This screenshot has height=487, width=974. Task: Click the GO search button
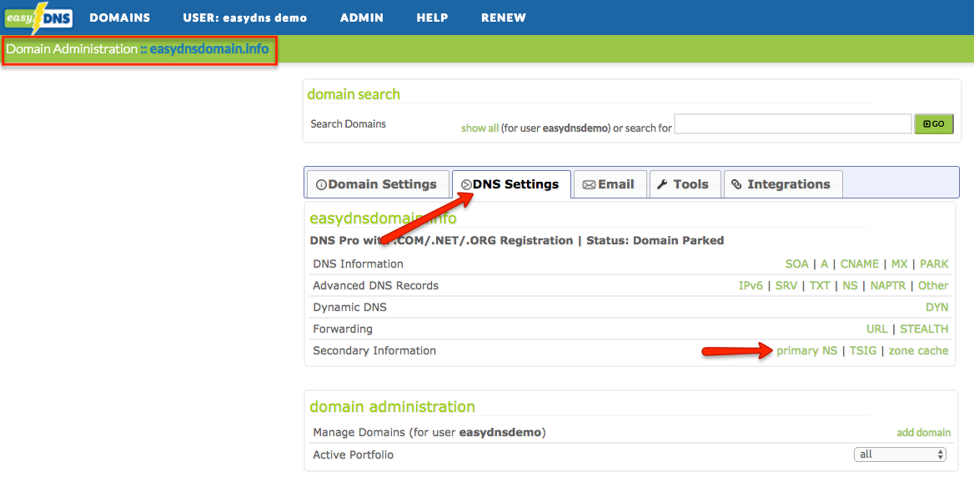pos(933,123)
